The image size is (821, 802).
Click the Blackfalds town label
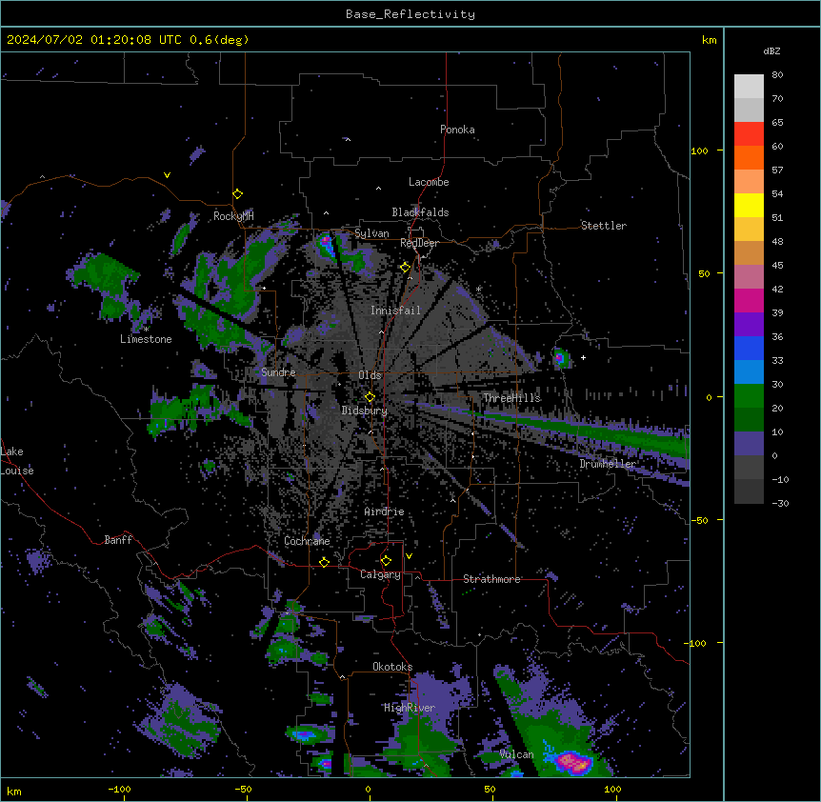click(x=420, y=212)
